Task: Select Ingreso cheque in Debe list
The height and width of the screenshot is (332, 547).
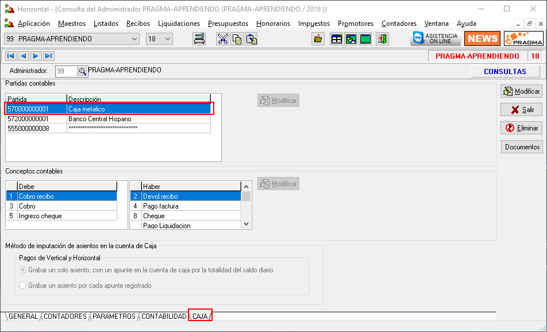Action: pyautogui.click(x=61, y=216)
